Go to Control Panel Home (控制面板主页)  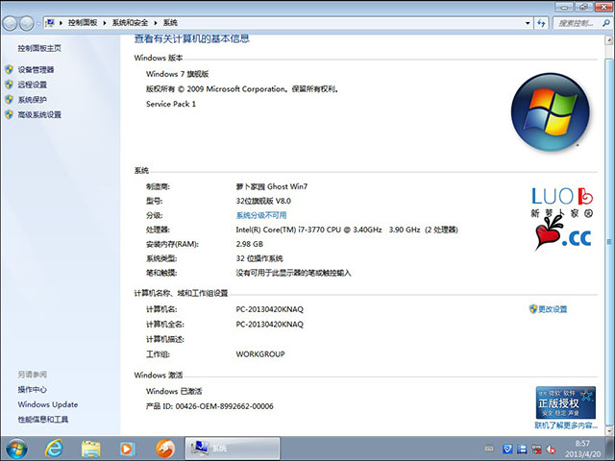(39, 48)
